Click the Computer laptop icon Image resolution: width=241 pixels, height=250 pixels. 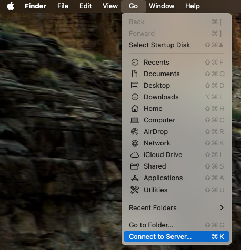135,120
